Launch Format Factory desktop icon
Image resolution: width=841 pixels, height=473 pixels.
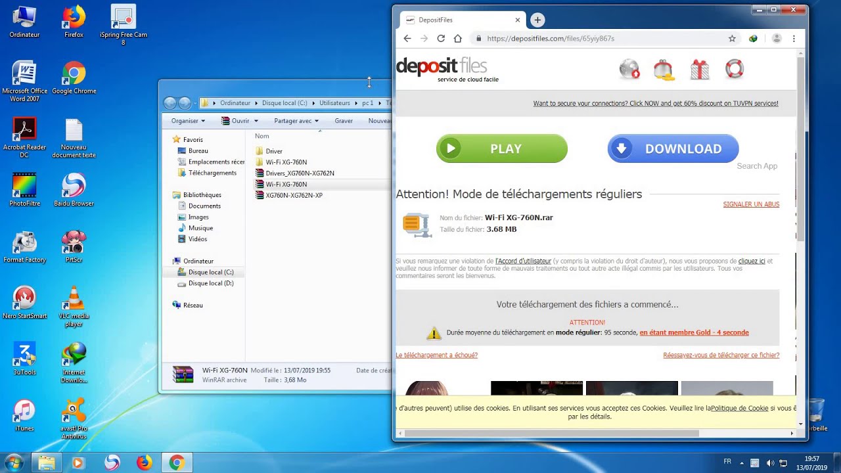pyautogui.click(x=24, y=247)
